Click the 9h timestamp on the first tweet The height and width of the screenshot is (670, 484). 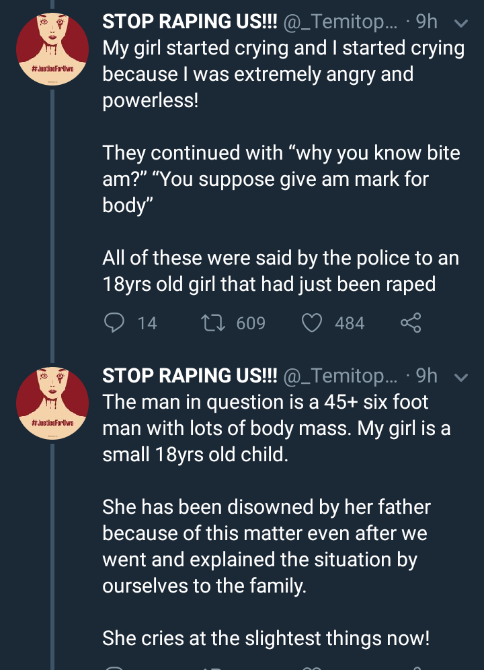coord(427,23)
